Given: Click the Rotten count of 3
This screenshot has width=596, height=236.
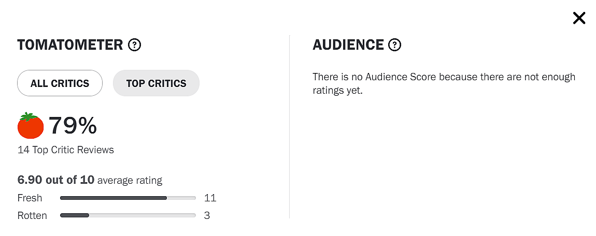Looking at the screenshot, I should click(x=207, y=215).
